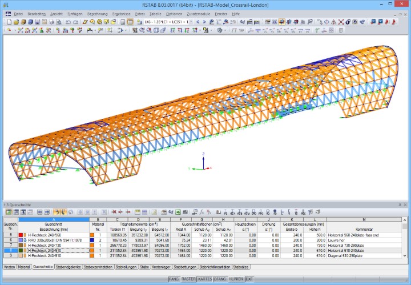Screen dimensions: 411x285
Task: Toggle RASTER grid in the status bar
Action: pyautogui.click(x=188, y=279)
